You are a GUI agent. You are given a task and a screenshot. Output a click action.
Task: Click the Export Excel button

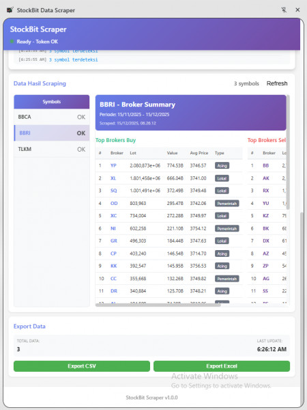point(222,366)
